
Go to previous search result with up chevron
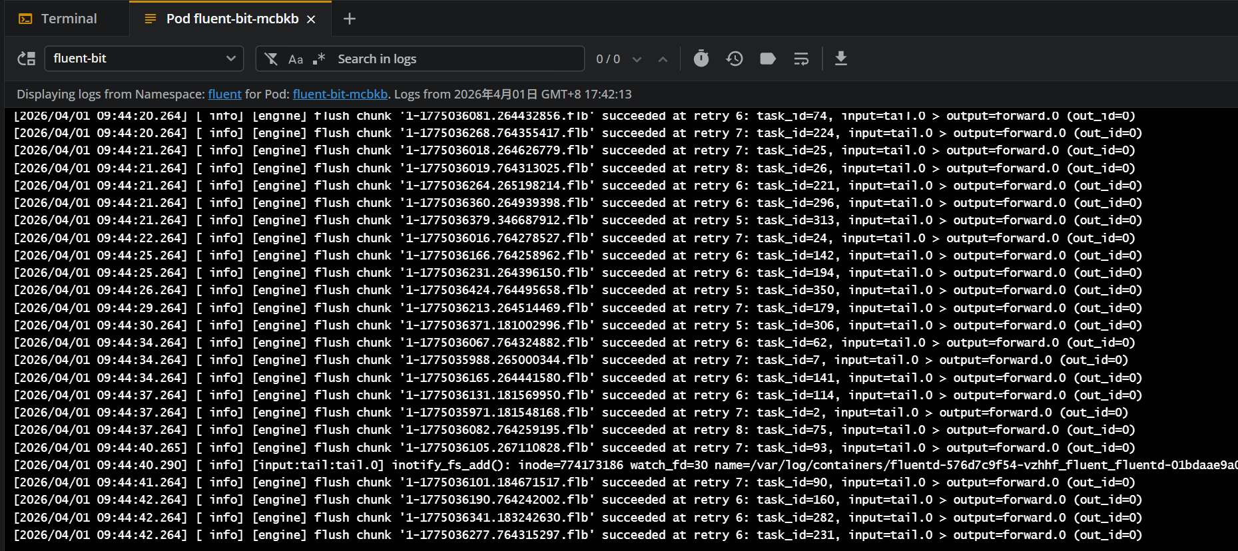coord(663,59)
